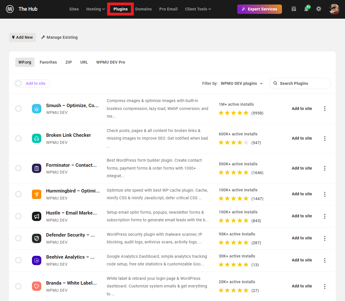Open the three-dot menu for Forminator

(325, 168)
